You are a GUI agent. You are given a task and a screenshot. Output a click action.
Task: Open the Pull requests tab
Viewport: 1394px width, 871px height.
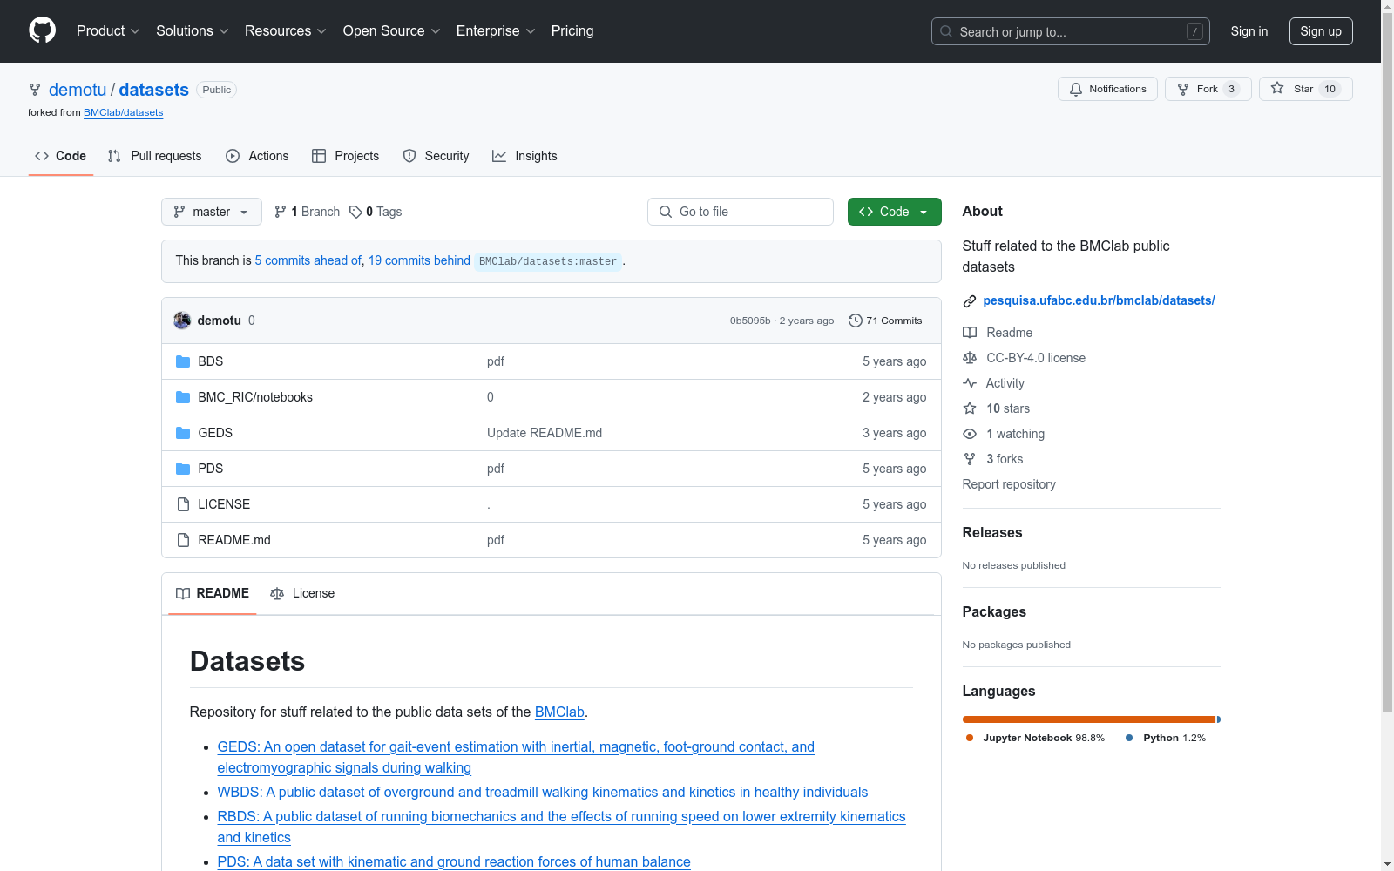[x=154, y=156]
